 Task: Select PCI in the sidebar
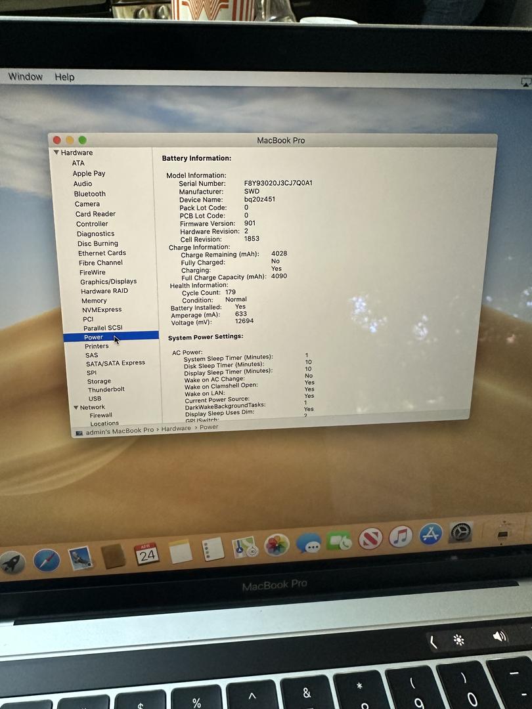point(88,319)
